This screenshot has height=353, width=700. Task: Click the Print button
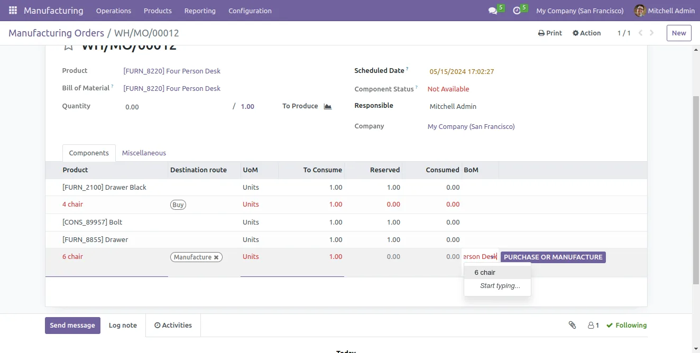coord(550,33)
